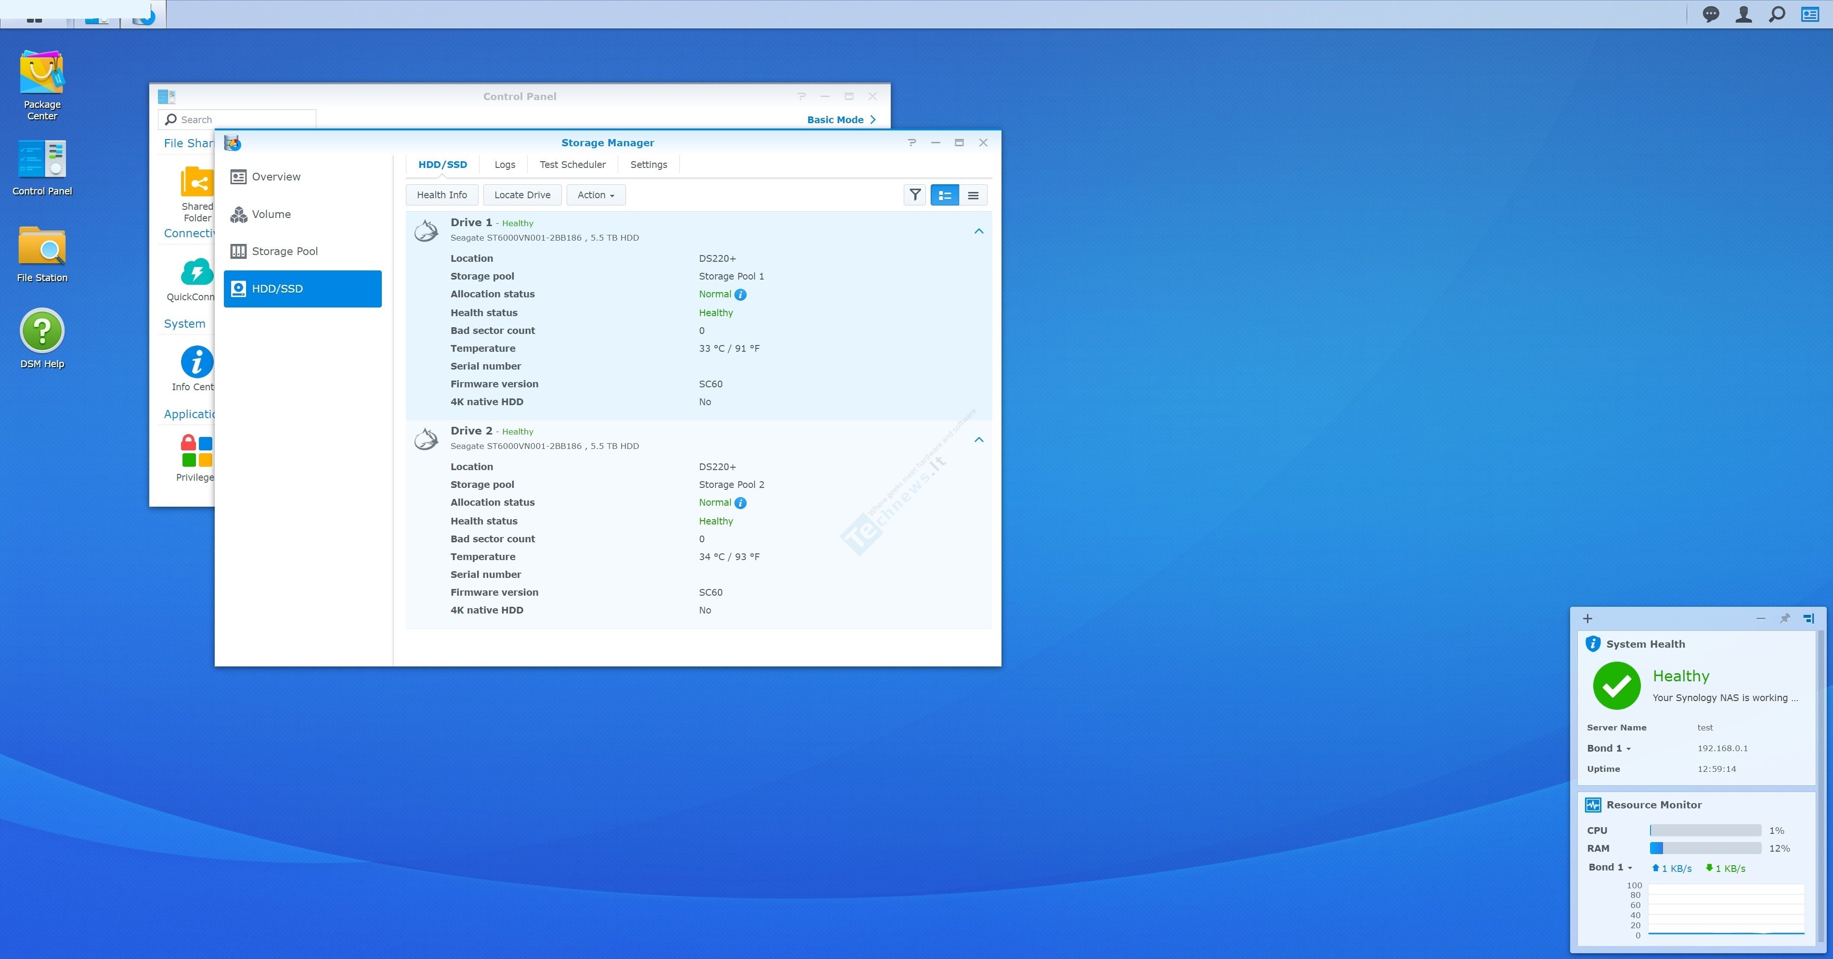Click Storage Pool 2 value text
Viewport: 1833px width, 959px height.
[731, 485]
